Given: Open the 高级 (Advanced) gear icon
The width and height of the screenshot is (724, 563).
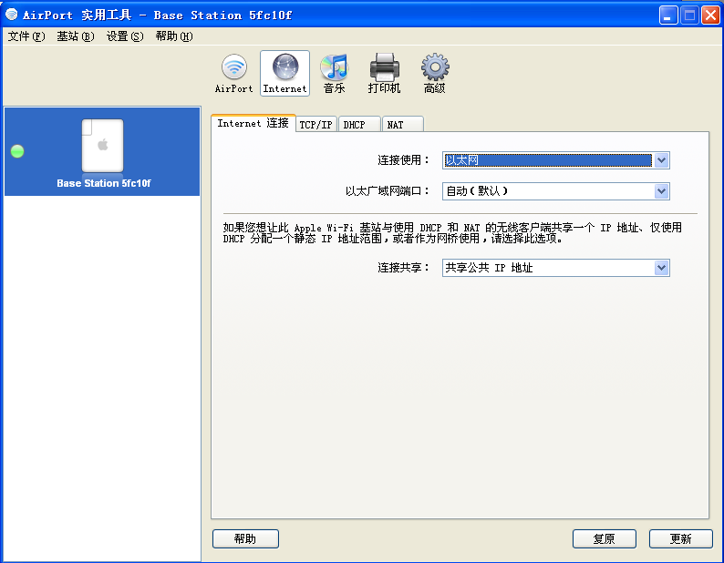Looking at the screenshot, I should tap(435, 74).
